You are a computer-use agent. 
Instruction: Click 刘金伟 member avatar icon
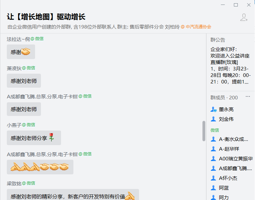(x=213, y=119)
